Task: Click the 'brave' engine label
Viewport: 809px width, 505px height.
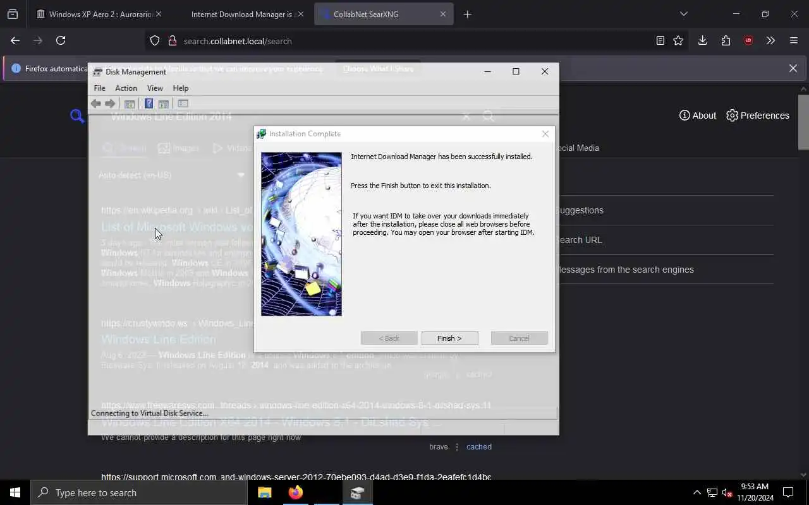Action: click(438, 447)
